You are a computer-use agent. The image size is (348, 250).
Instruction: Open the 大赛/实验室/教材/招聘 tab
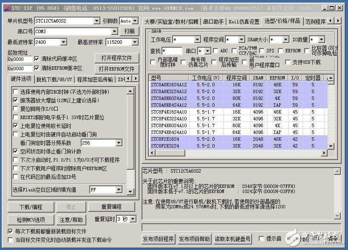click(171, 22)
